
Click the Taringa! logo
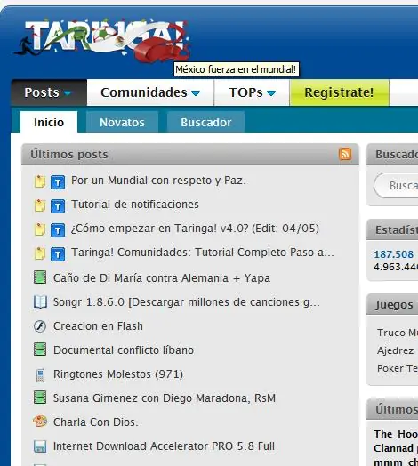click(x=102, y=40)
